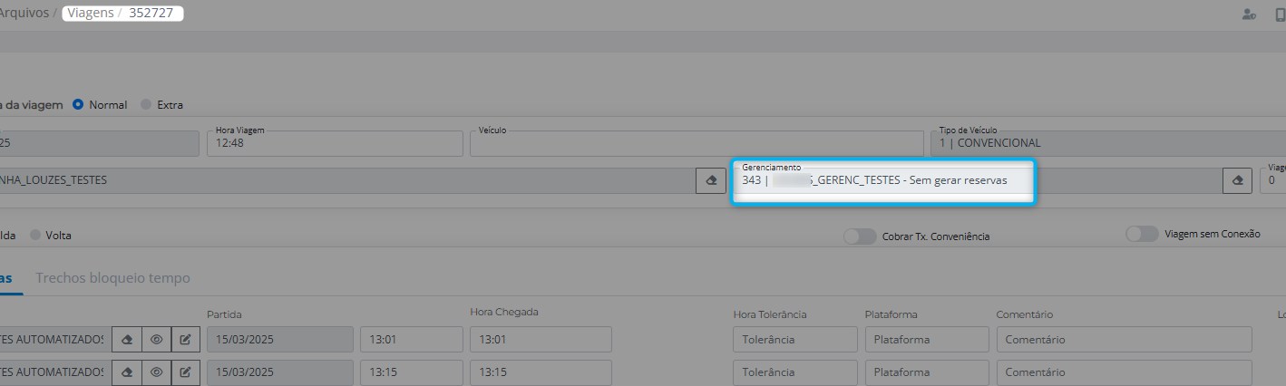Click the line field ending in LOUZES_TESTES
The width and height of the screenshot is (1286, 386).
(348, 181)
